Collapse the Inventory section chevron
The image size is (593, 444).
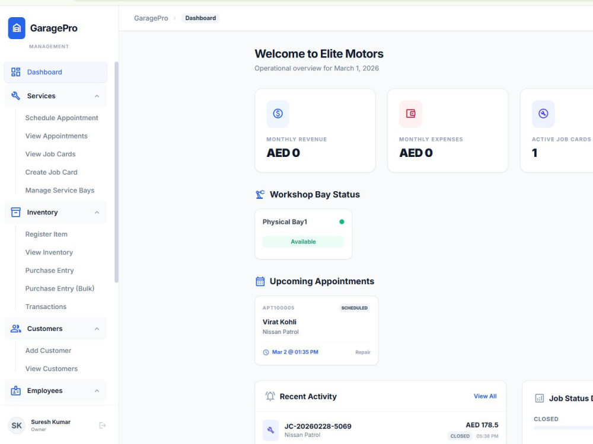pyautogui.click(x=97, y=212)
